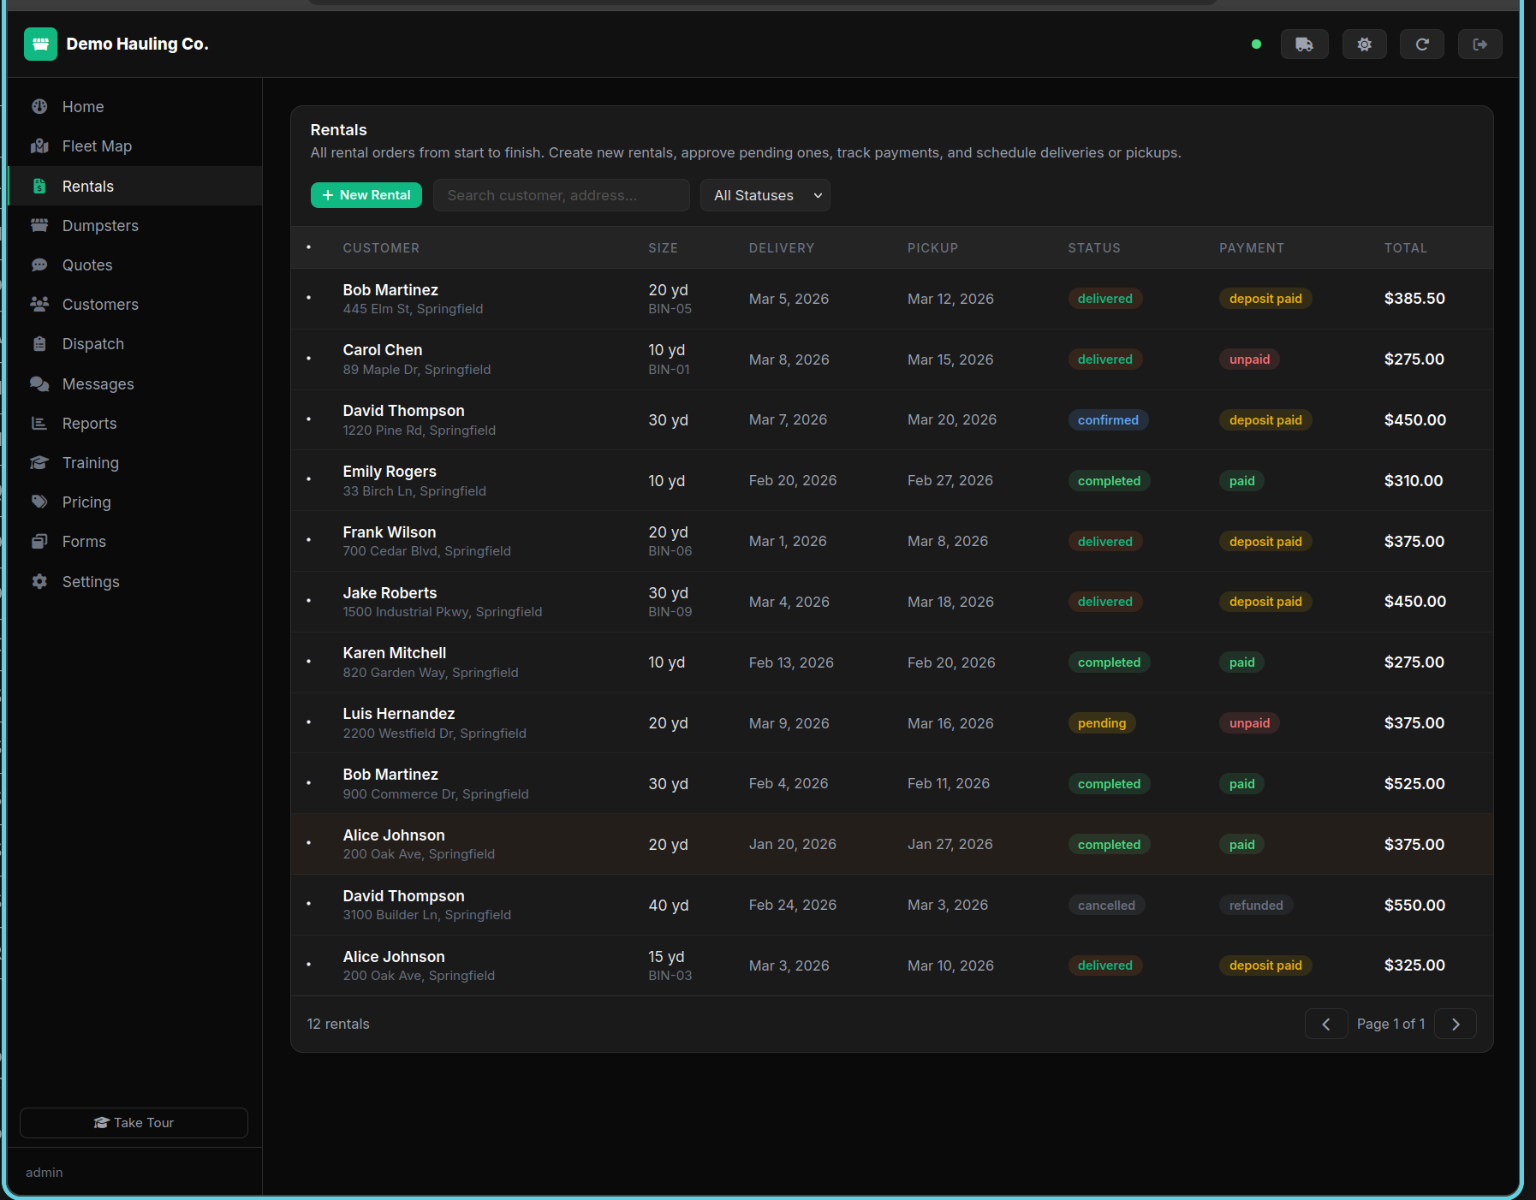
Task: Open Pricing from sidebar
Action: [x=86, y=502]
